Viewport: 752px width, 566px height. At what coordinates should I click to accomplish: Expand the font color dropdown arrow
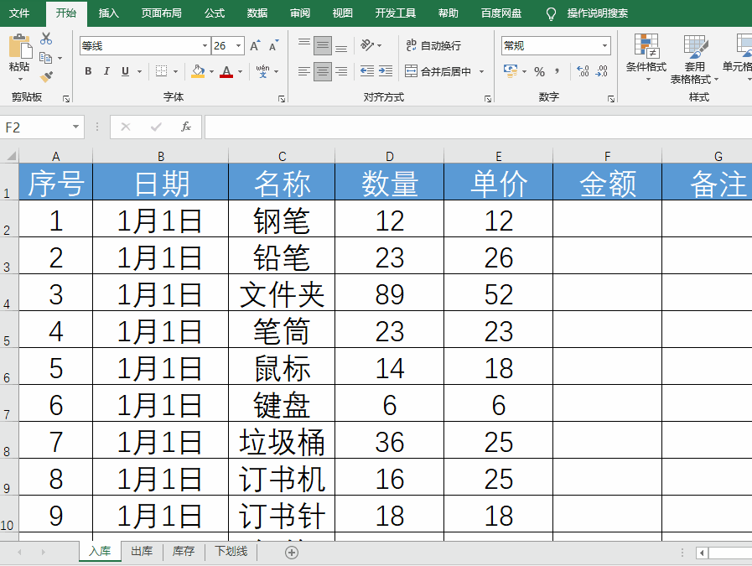click(x=241, y=72)
